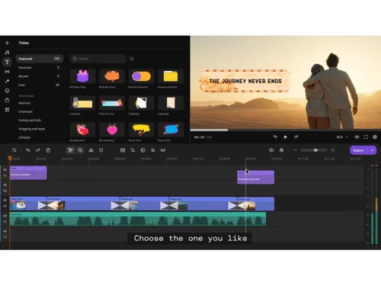Hide the empty overlay track eye icon
381x286 pixels.
point(5,185)
